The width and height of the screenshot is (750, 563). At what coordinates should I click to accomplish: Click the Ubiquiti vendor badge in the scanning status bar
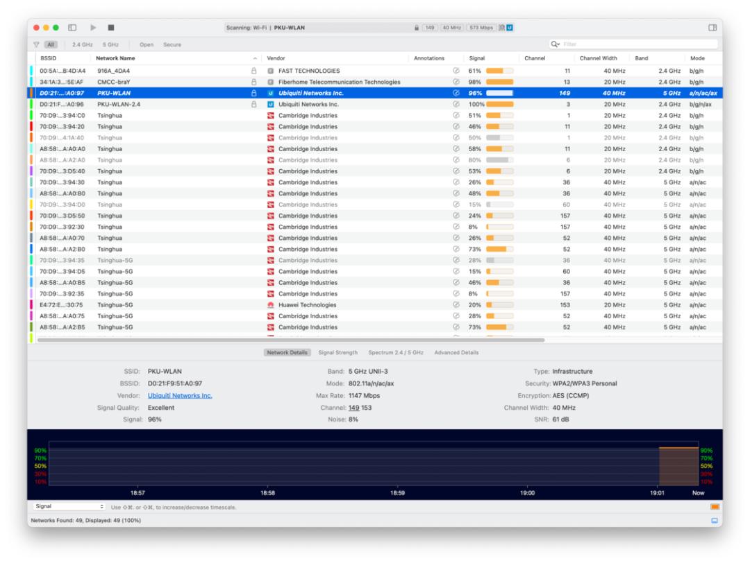[510, 28]
